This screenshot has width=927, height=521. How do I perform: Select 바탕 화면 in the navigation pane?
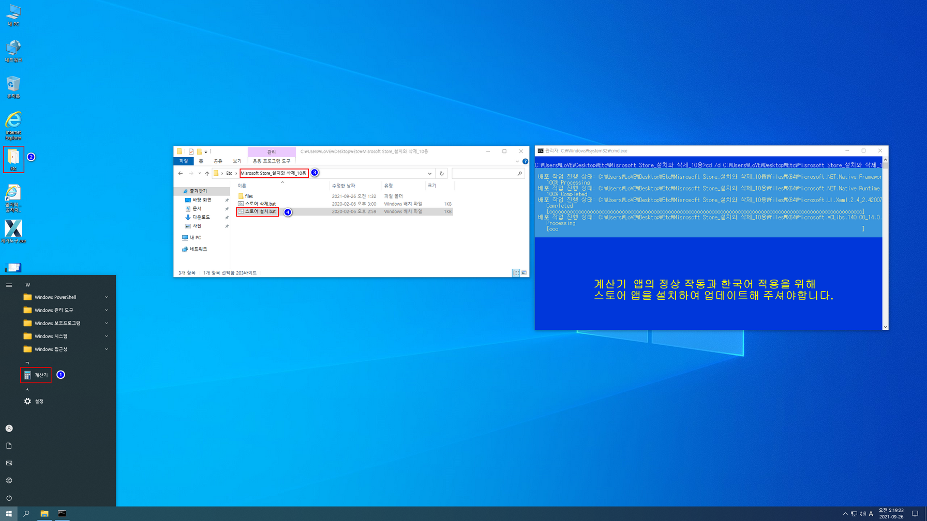tap(202, 200)
